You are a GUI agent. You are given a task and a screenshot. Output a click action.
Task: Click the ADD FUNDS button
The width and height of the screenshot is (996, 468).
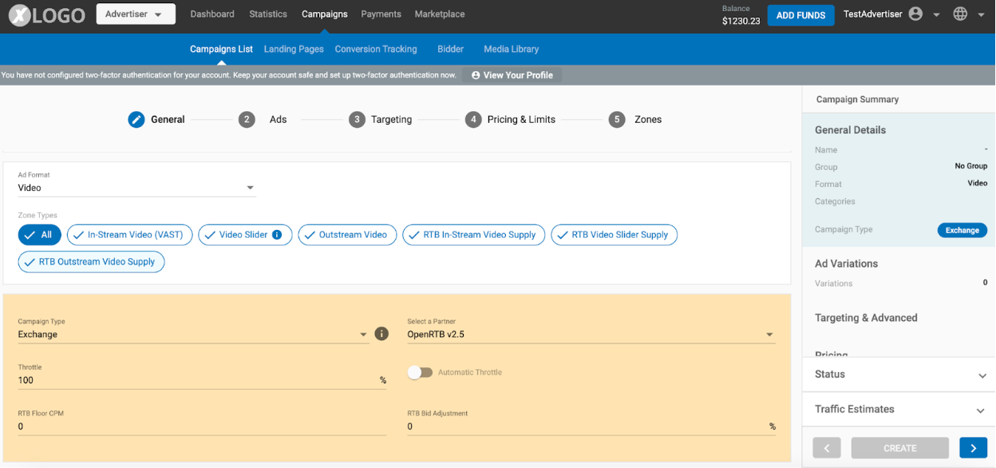pos(800,14)
